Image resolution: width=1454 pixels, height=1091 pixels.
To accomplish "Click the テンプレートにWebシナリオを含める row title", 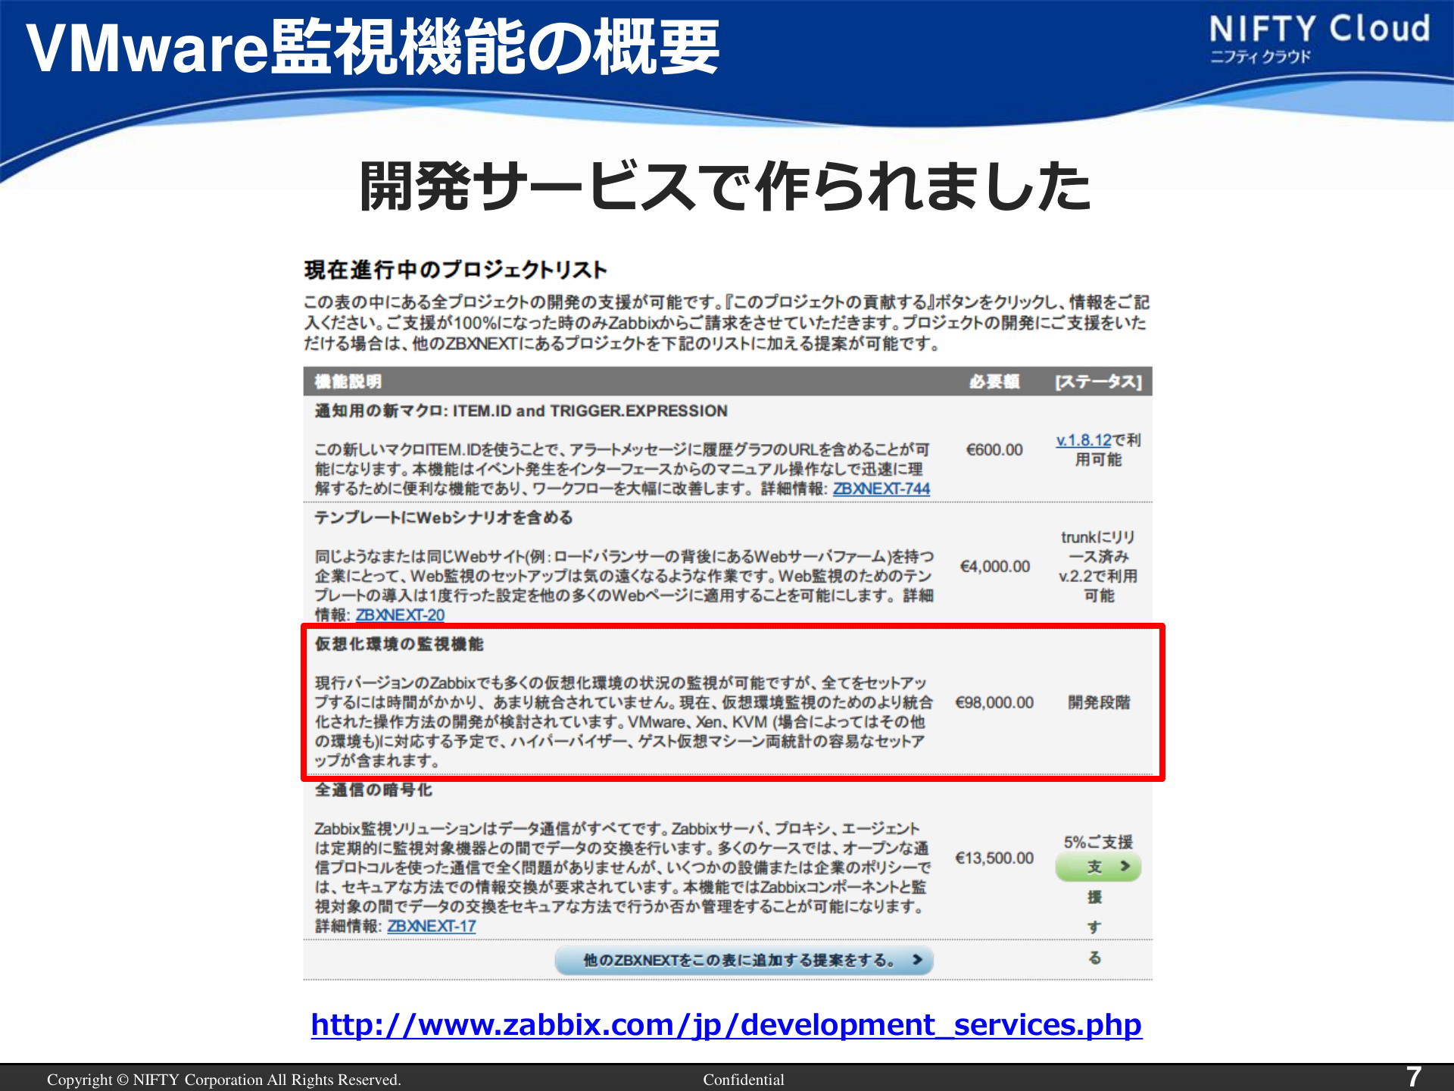I will pyautogui.click(x=444, y=517).
